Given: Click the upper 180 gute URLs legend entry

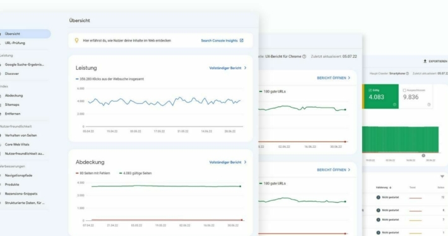Looking at the screenshot, I should click(273, 91).
